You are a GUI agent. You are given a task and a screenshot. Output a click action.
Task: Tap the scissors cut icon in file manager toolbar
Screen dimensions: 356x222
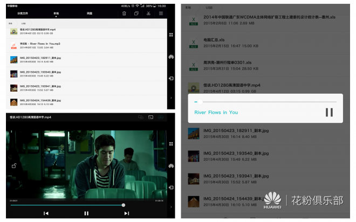(148, 13)
